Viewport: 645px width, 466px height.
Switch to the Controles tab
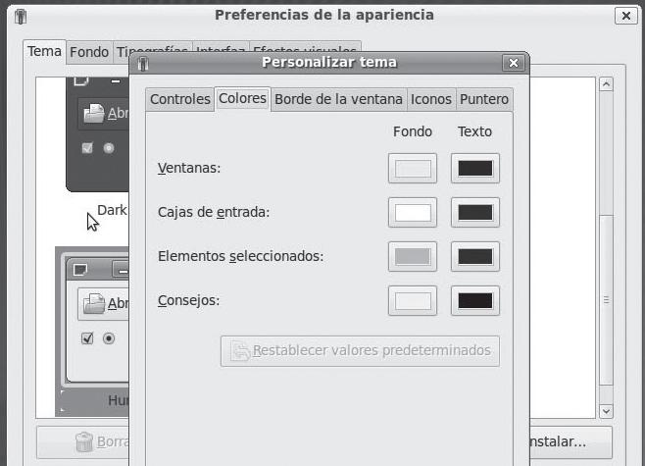coord(180,99)
